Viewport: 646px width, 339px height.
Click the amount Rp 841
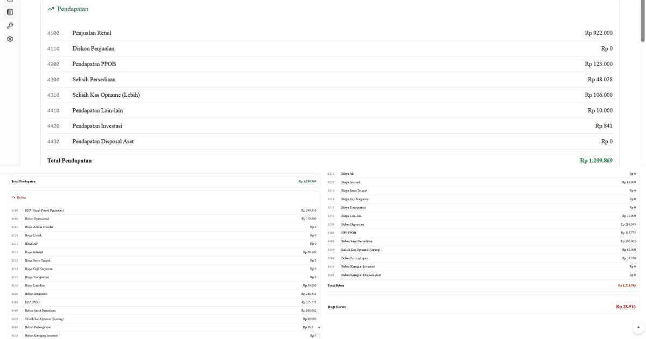pyautogui.click(x=604, y=126)
